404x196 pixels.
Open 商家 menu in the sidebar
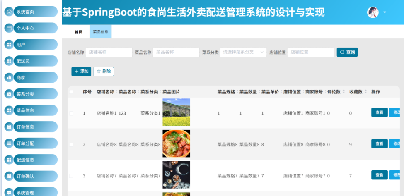tap(36, 77)
